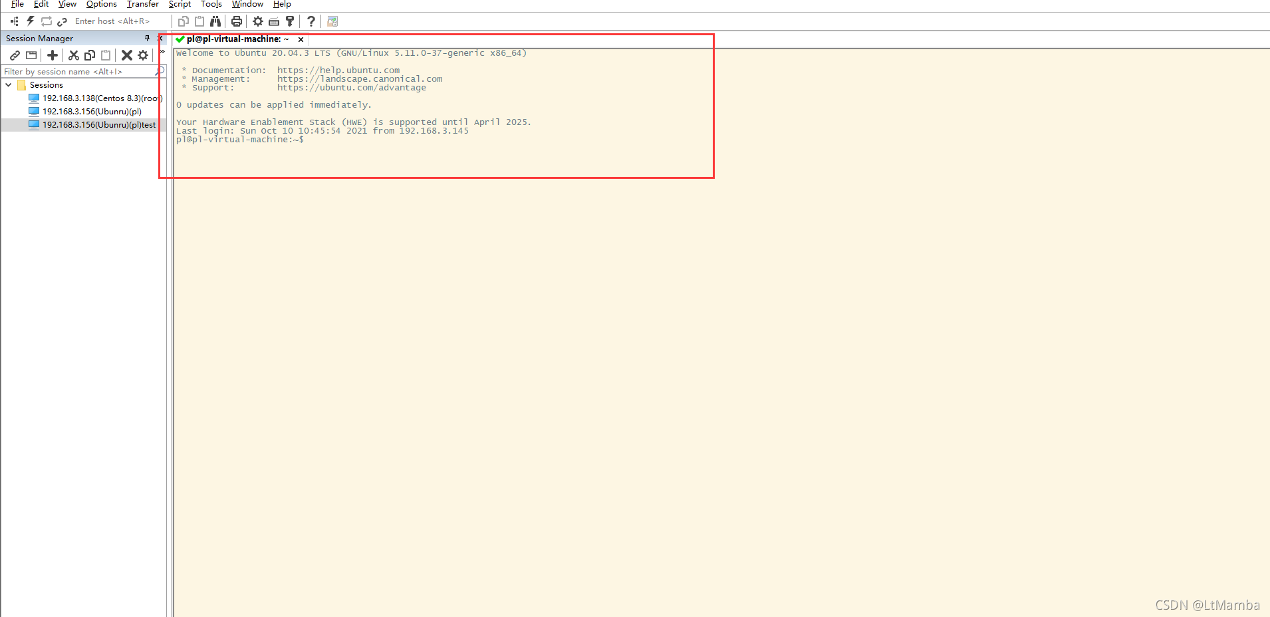
Task: Click the '0 updates can be applied' line
Action: click(x=274, y=105)
